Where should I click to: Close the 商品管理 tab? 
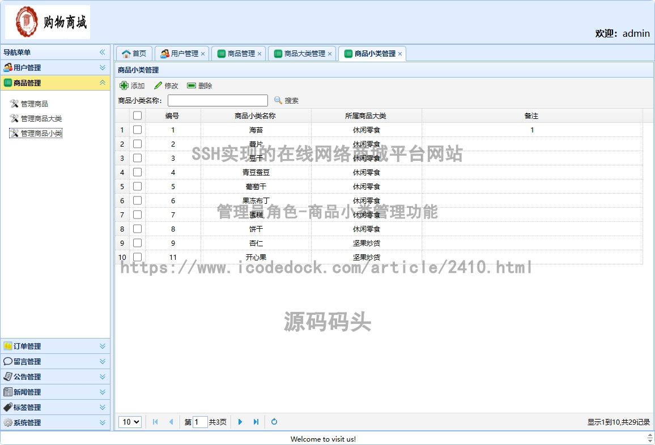(x=260, y=54)
